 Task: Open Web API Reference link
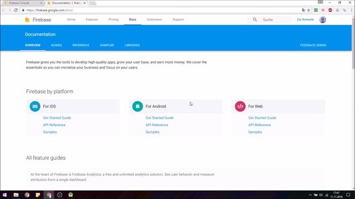[x=260, y=125]
